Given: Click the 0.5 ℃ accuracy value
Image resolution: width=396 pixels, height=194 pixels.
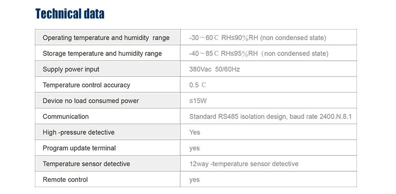Looking at the screenshot, I should pyautogui.click(x=198, y=85).
